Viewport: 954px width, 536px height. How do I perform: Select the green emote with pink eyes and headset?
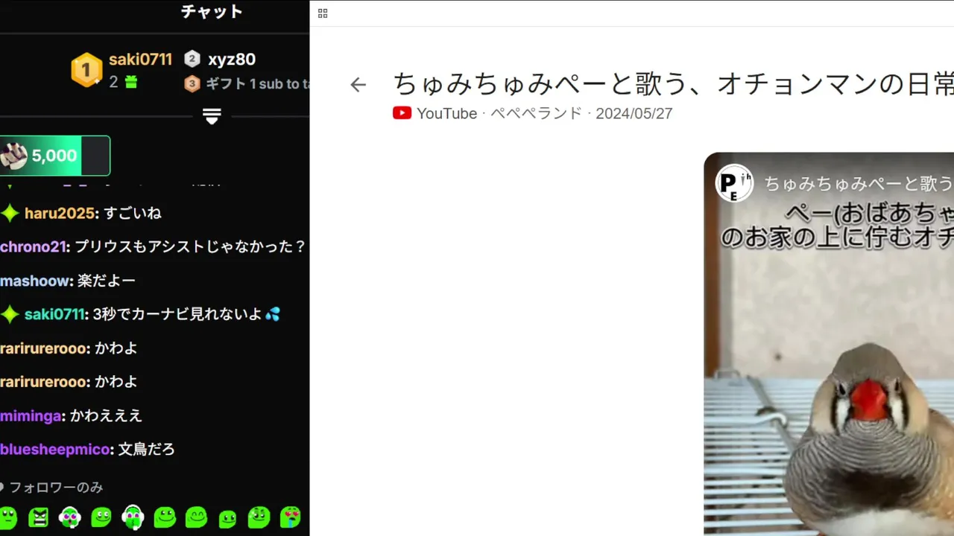tap(69, 517)
